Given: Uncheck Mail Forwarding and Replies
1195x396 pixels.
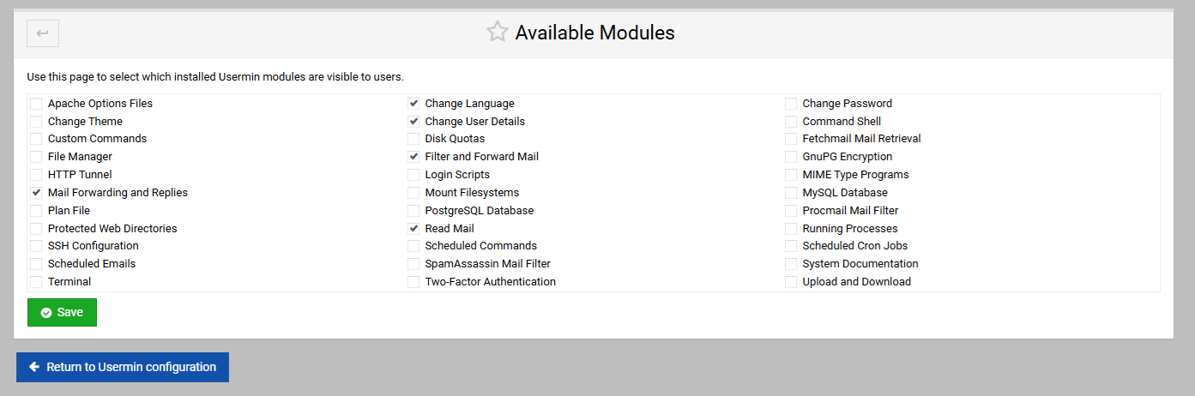Looking at the screenshot, I should click(x=36, y=193).
